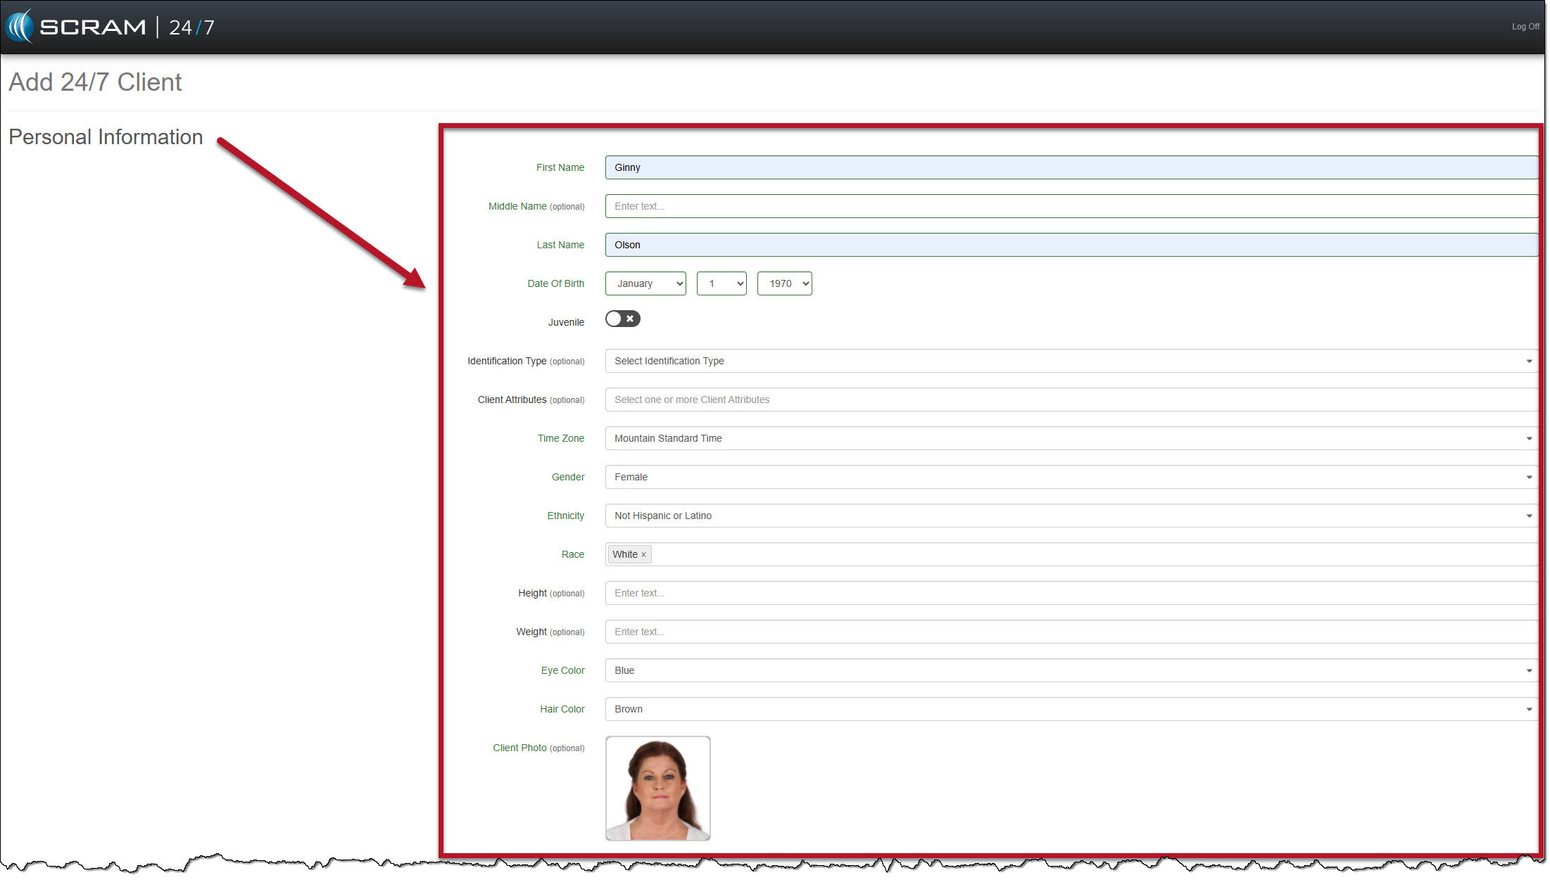This screenshot has height=882, width=1550.
Task: Open the birth day dropdown
Action: click(722, 283)
